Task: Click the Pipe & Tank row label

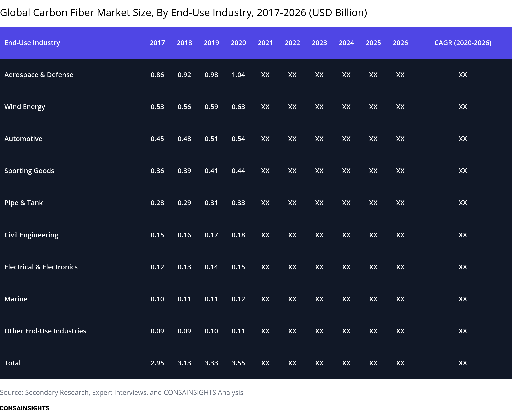Action: coord(24,203)
